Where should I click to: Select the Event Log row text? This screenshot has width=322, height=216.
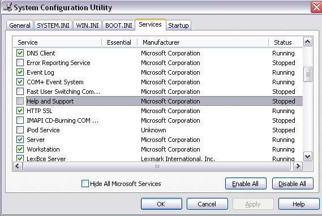click(x=40, y=72)
